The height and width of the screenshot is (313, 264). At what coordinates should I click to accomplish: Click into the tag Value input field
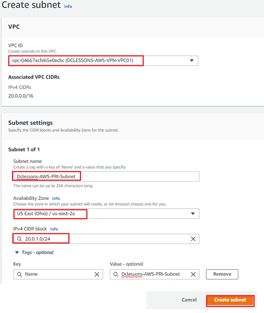155,274
